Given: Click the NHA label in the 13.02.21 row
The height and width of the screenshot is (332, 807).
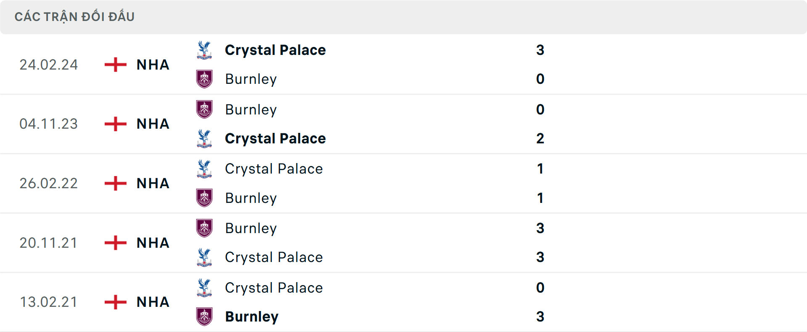Looking at the screenshot, I should (152, 302).
